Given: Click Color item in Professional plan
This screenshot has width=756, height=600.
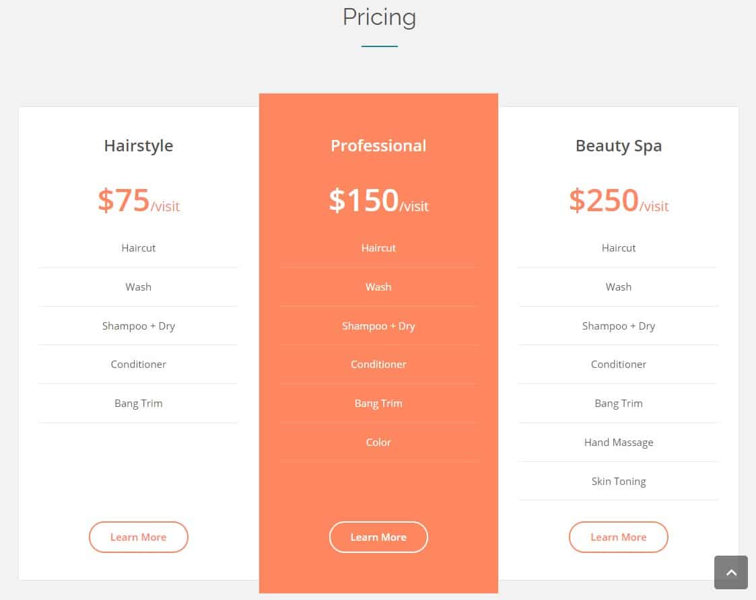Looking at the screenshot, I should [378, 443].
